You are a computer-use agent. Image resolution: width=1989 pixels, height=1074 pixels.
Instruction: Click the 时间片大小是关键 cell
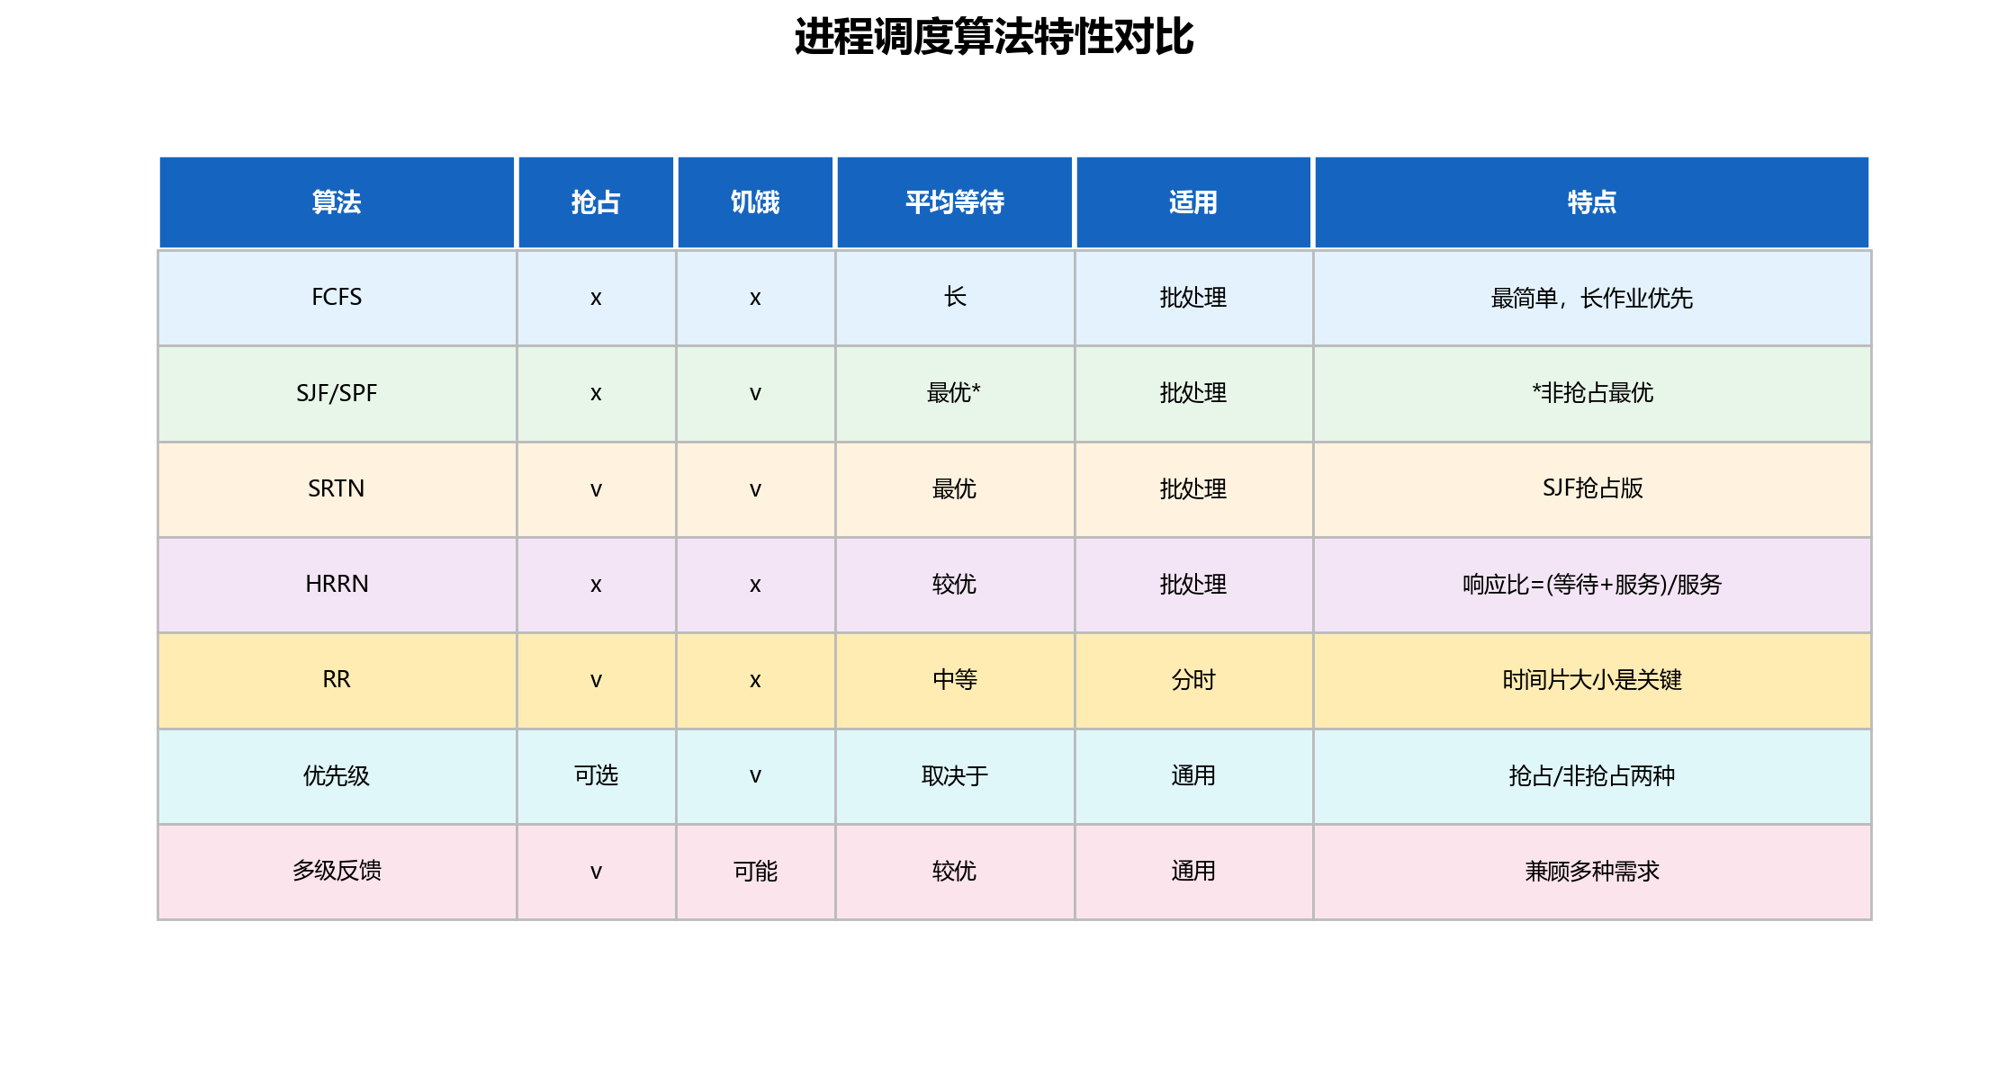pos(1592,680)
